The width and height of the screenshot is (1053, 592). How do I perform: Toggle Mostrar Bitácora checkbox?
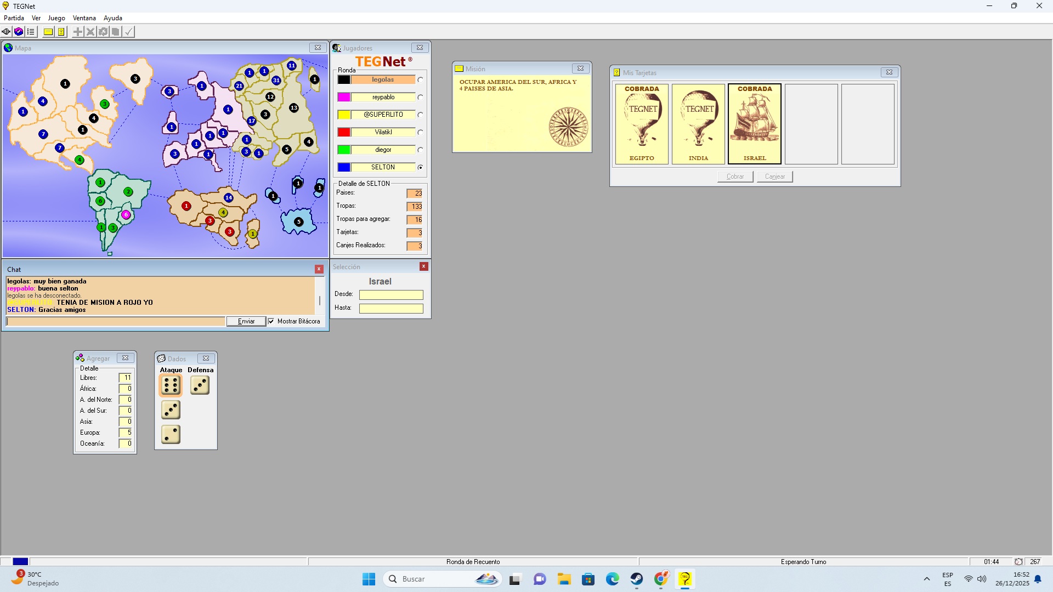pos(271,321)
